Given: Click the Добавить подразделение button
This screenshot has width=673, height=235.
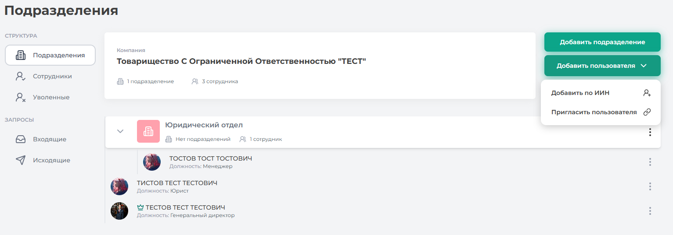Looking at the screenshot, I should coord(602,42).
